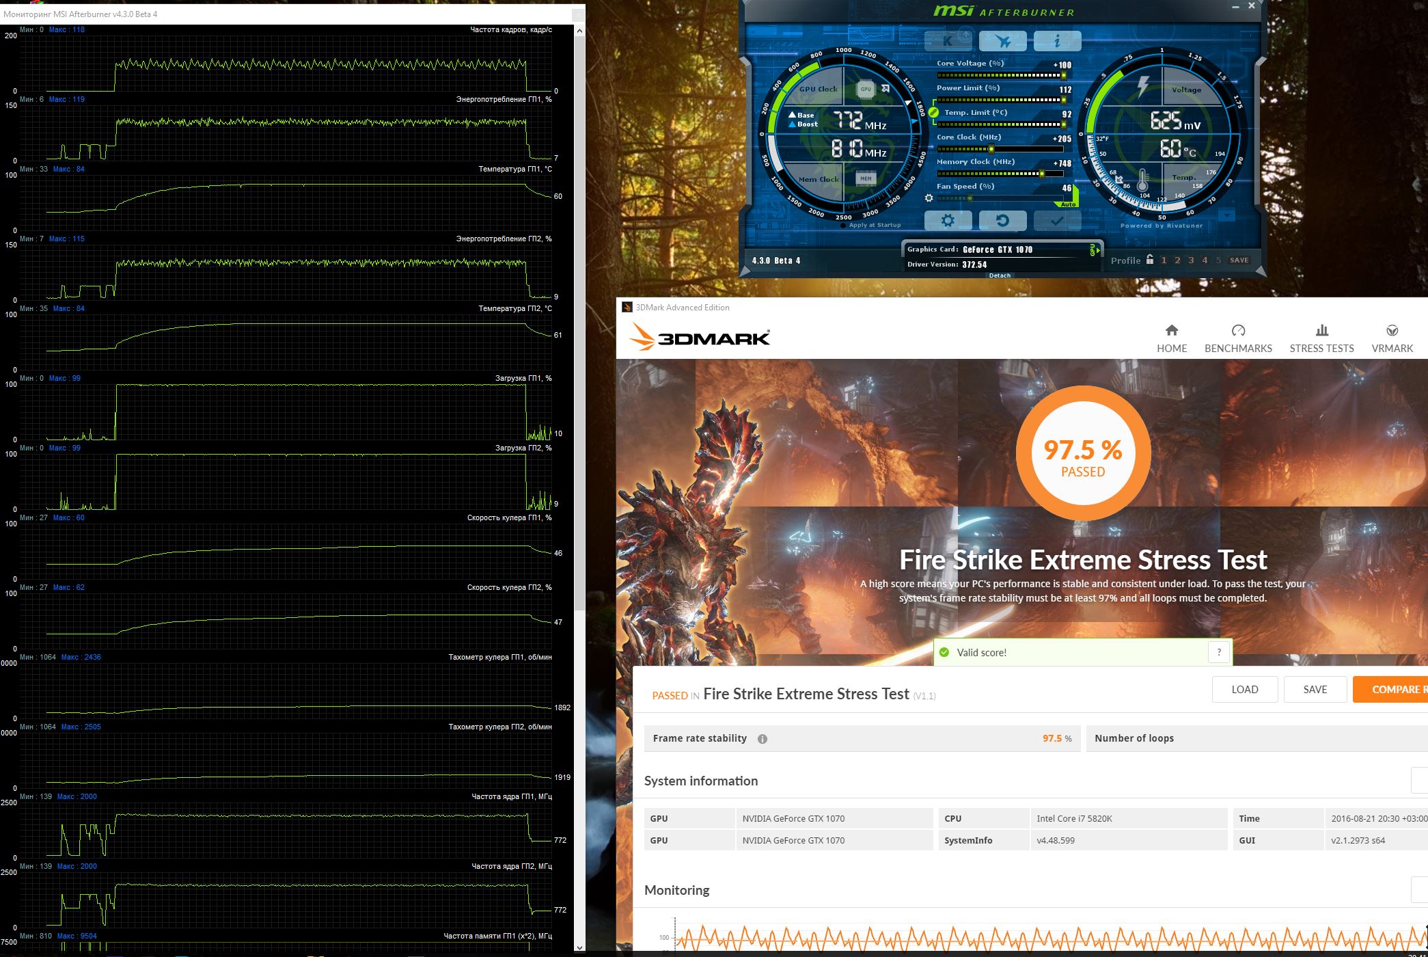This screenshot has height=957, width=1428.
Task: Launch Kombustor using the K button
Action: pyautogui.click(x=948, y=41)
